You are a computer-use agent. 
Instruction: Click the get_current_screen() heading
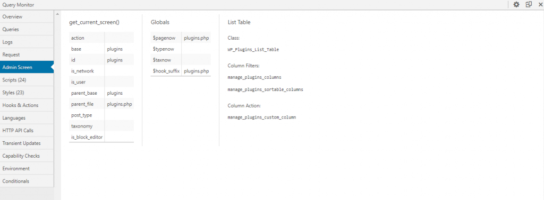pos(95,22)
